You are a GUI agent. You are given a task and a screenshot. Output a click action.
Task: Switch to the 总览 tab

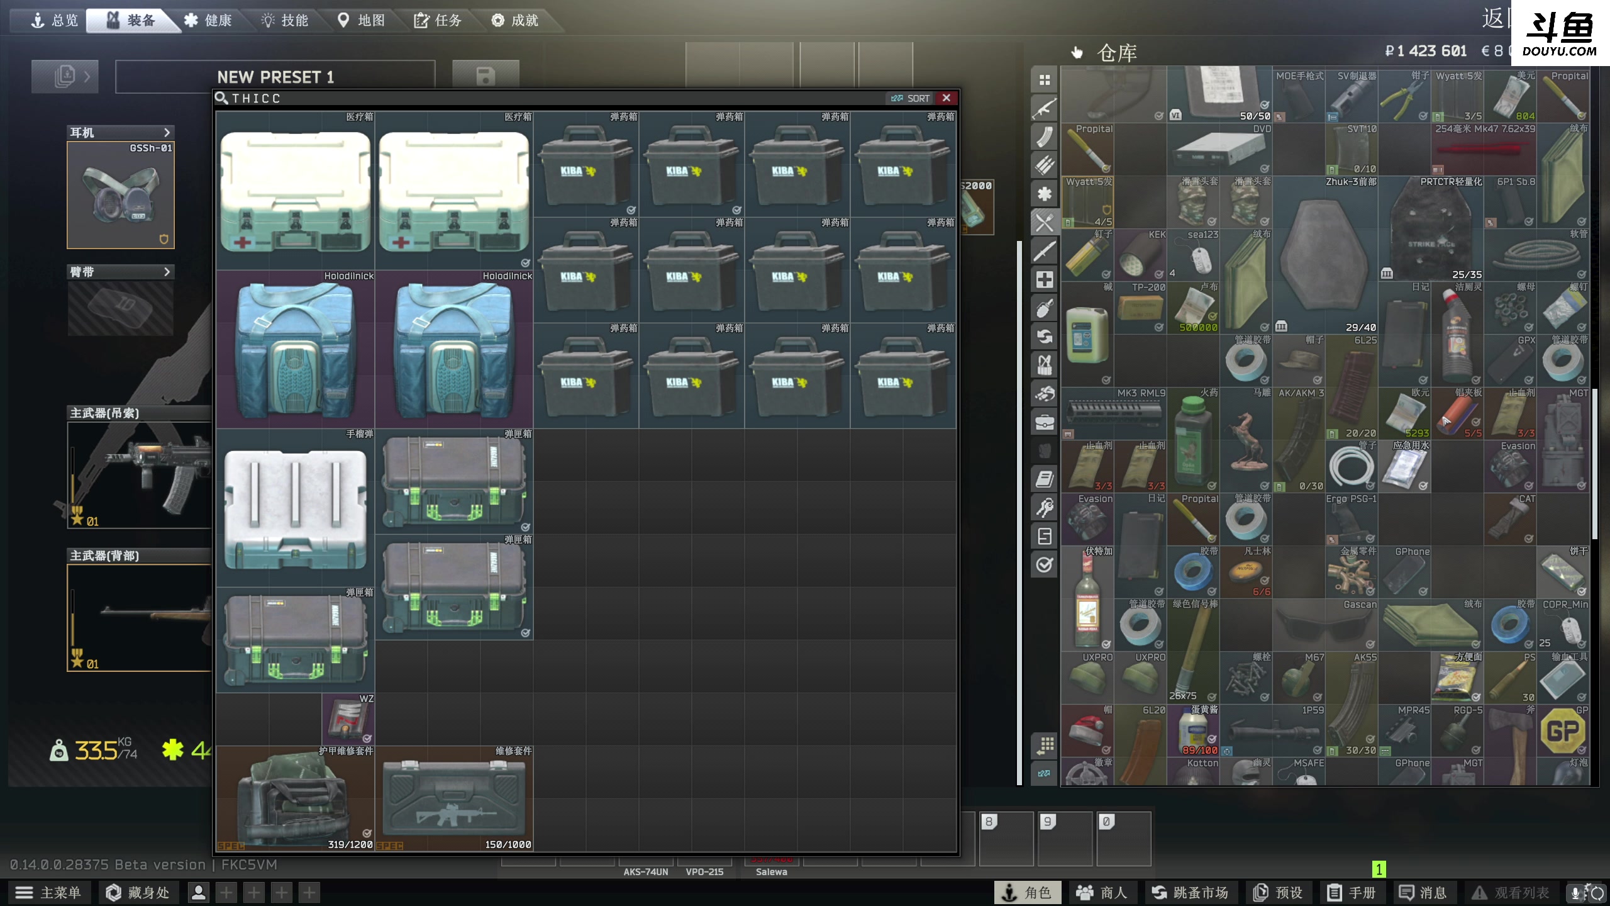tap(54, 21)
